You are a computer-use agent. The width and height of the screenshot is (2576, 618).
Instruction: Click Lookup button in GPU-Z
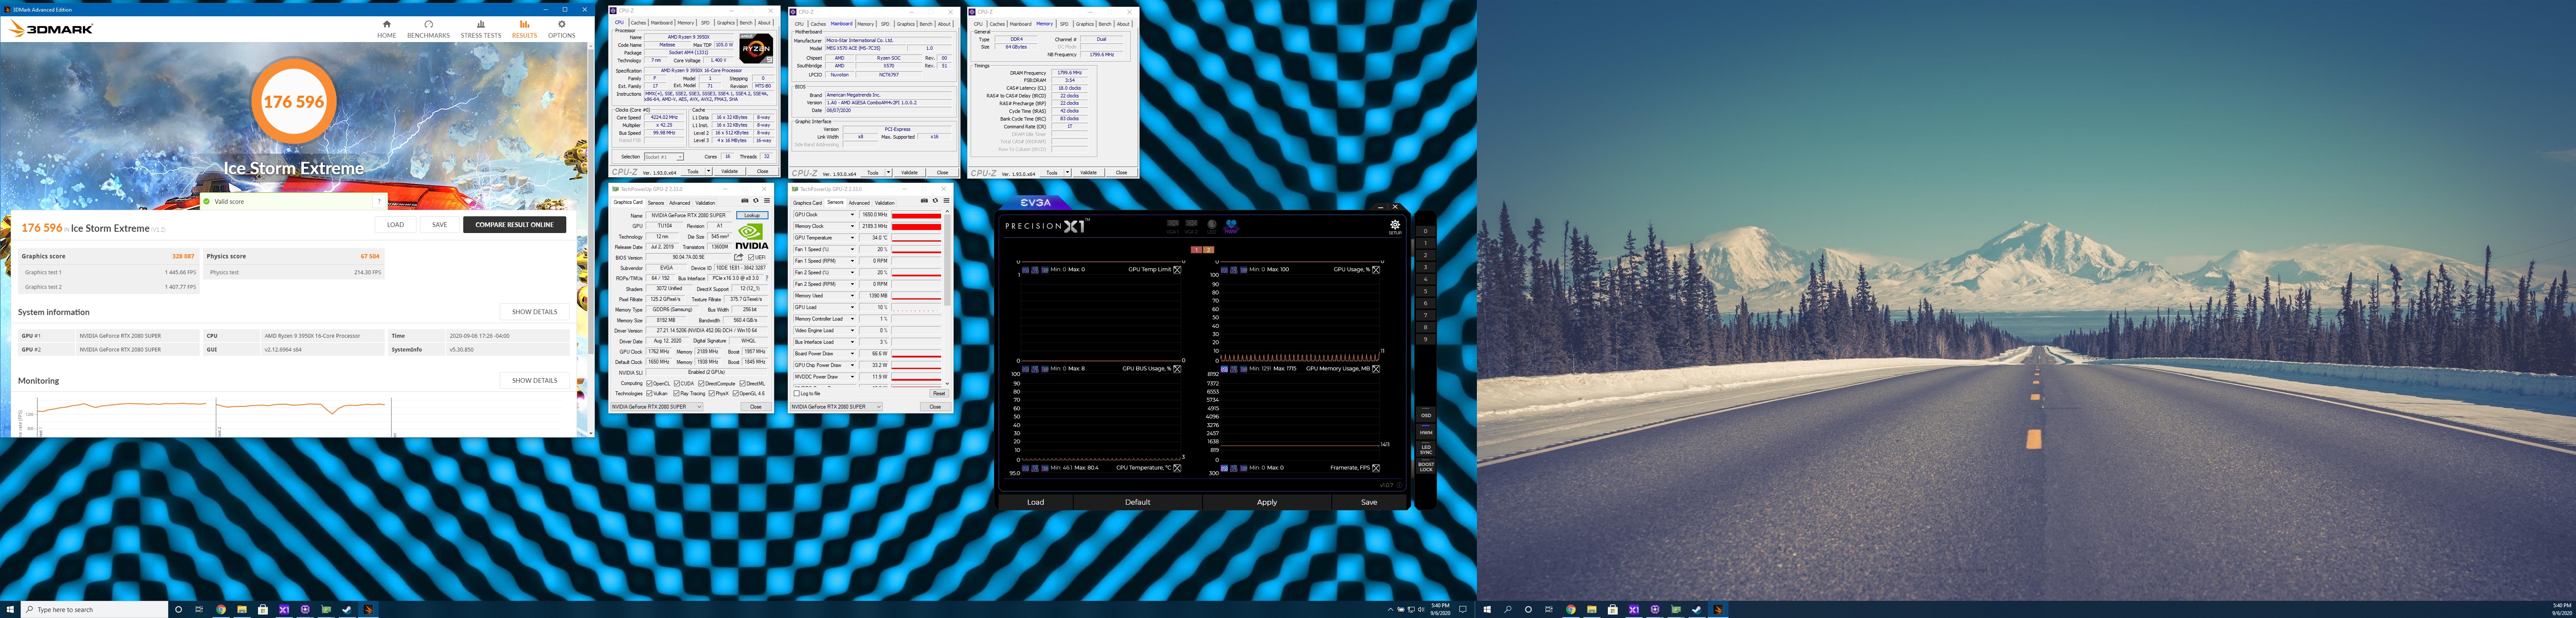click(752, 215)
